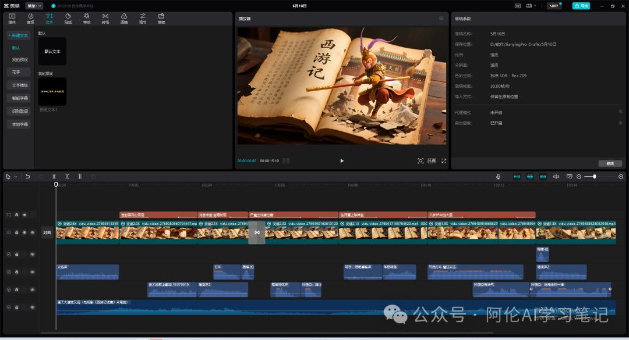Click the 修改 button in draft parameters
Image resolution: width=629 pixels, height=340 pixels.
click(x=610, y=163)
